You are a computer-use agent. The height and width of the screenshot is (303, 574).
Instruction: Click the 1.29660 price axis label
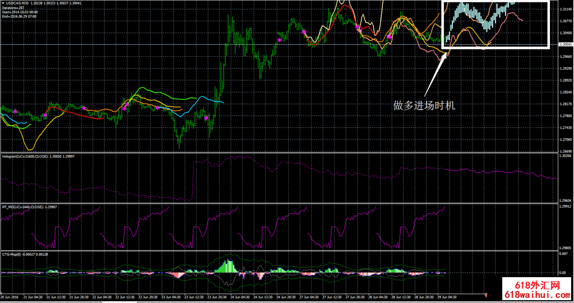coord(565,56)
